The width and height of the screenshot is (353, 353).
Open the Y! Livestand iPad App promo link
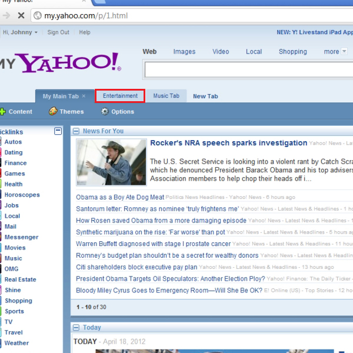315,32
